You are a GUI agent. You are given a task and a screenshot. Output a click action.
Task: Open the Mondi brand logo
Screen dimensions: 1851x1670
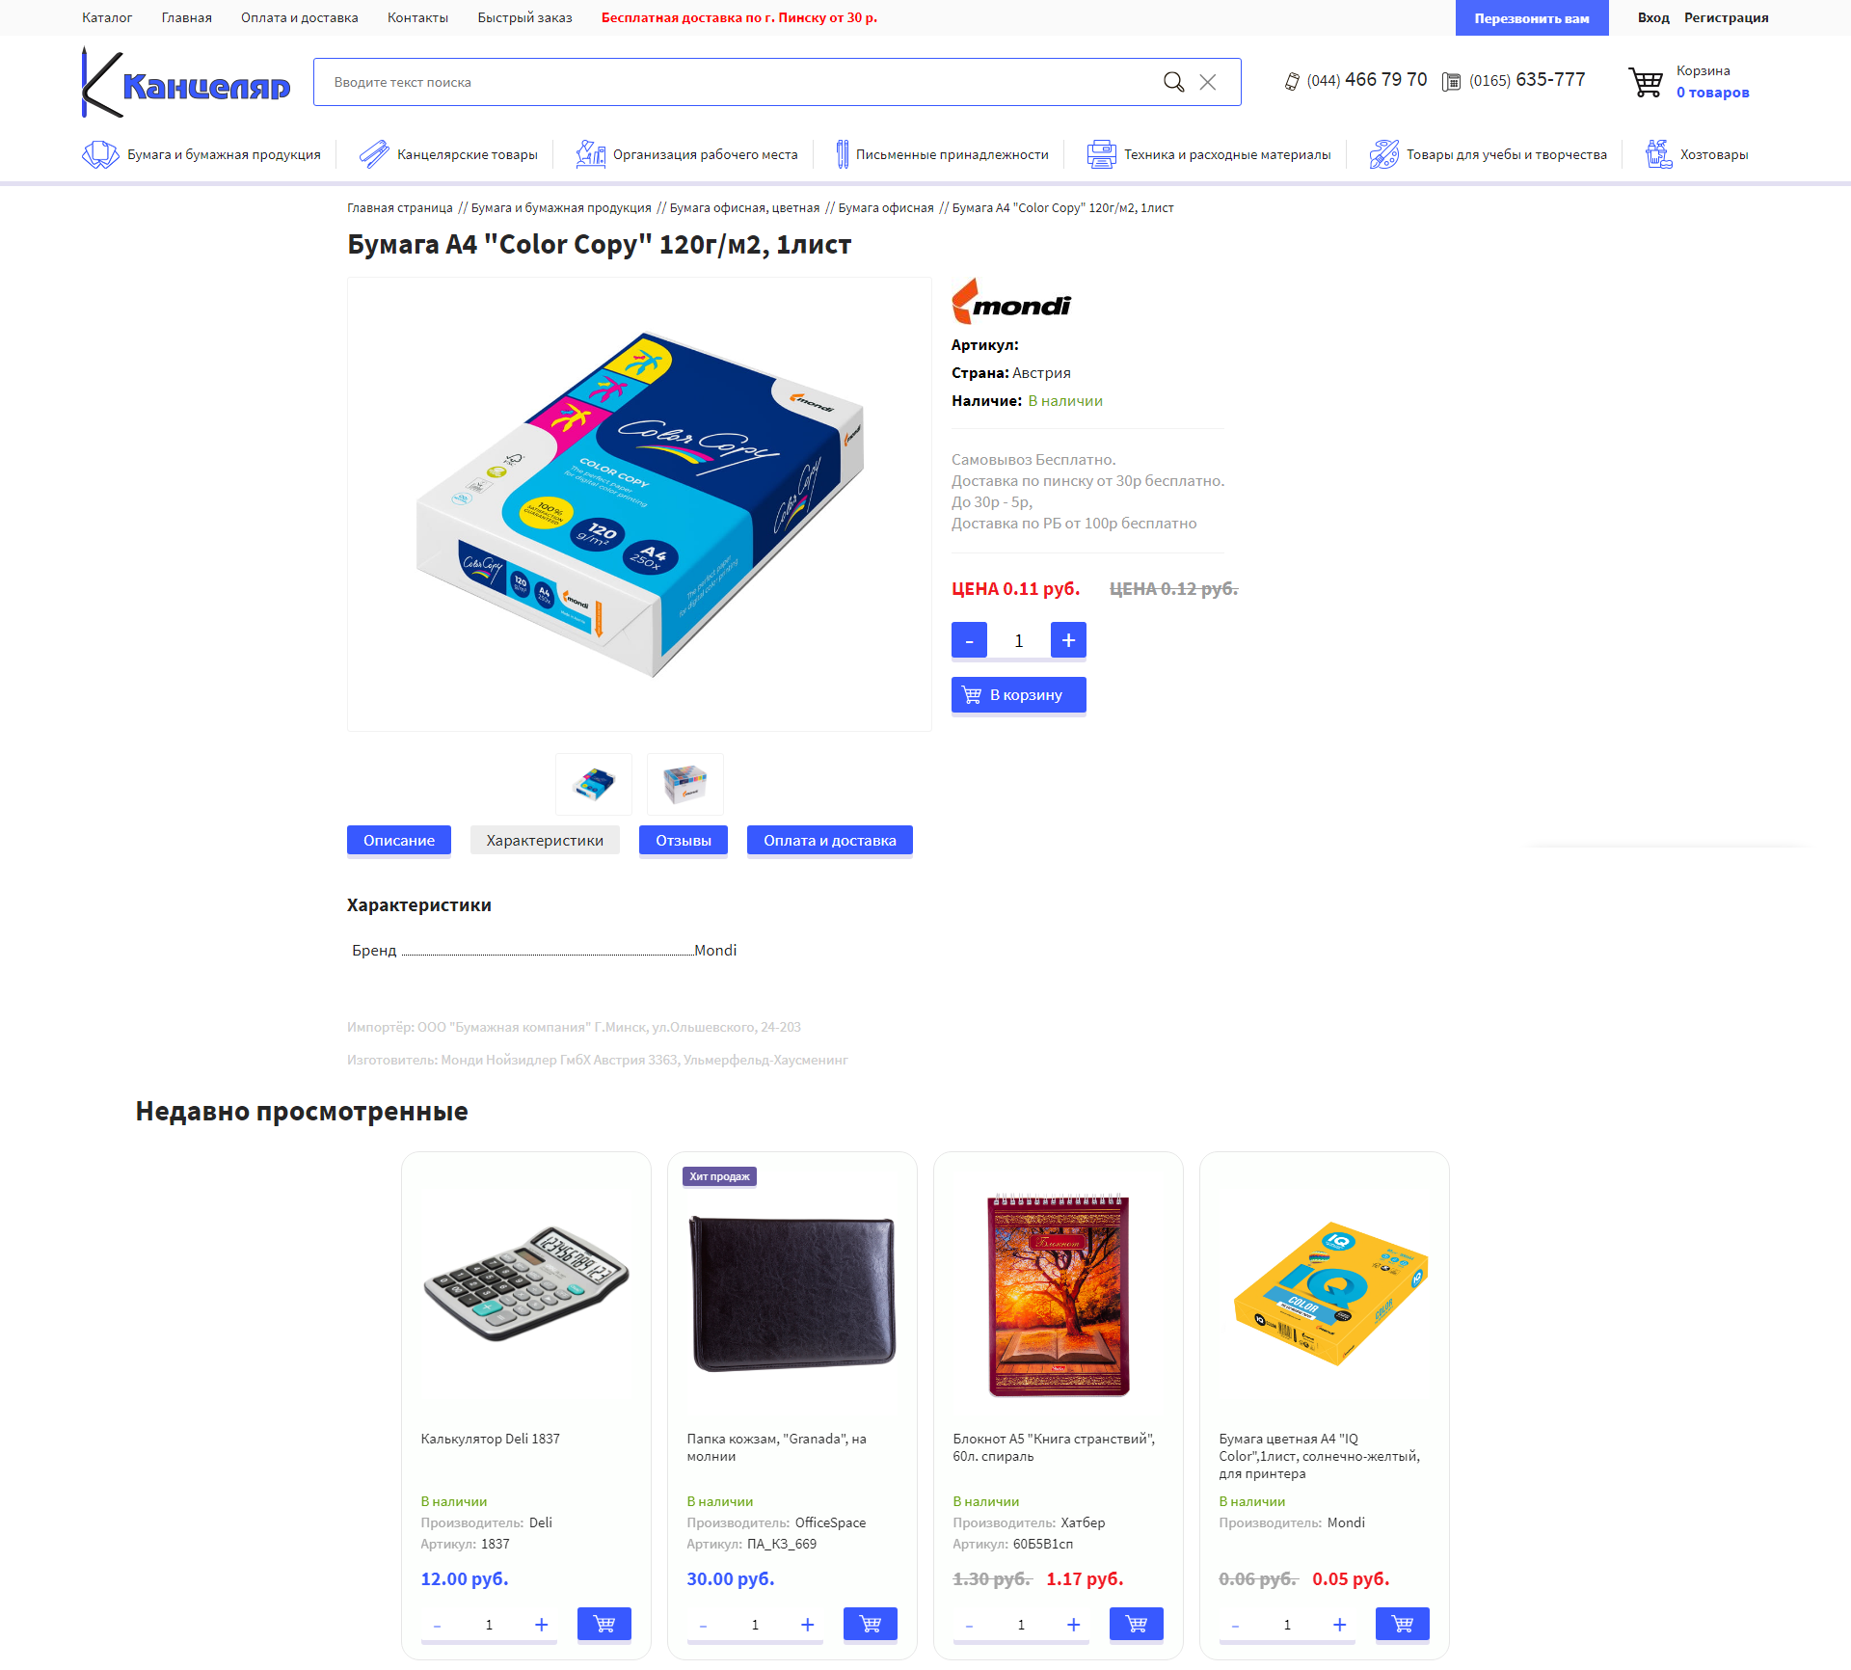[x=1011, y=302]
